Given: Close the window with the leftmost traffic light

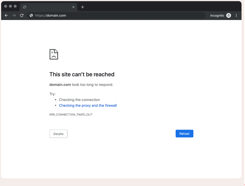Looking at the screenshot, I should [x=6, y=6].
